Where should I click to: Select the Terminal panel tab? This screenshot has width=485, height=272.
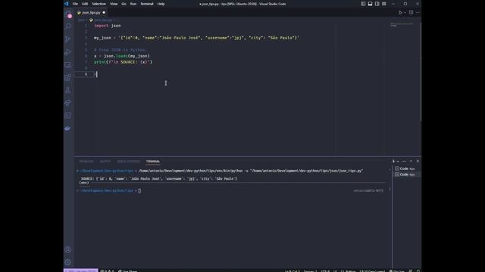(153, 161)
